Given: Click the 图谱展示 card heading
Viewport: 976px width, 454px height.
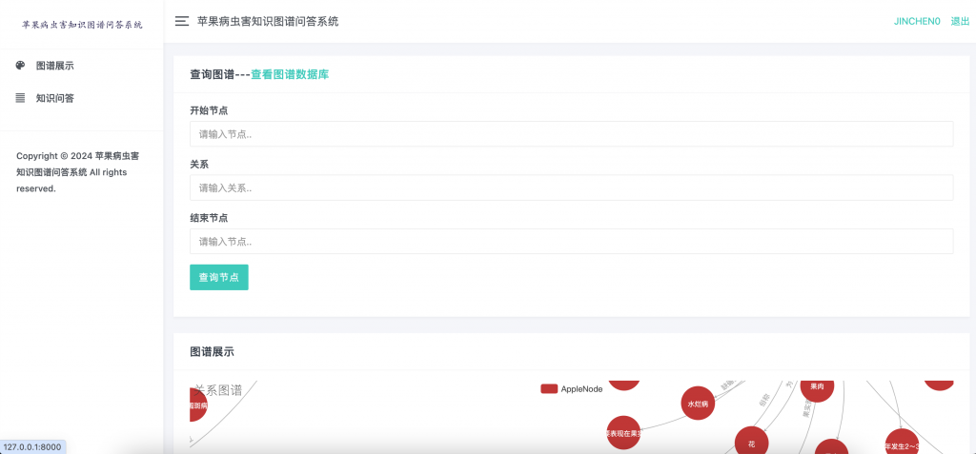Looking at the screenshot, I should click(x=213, y=352).
